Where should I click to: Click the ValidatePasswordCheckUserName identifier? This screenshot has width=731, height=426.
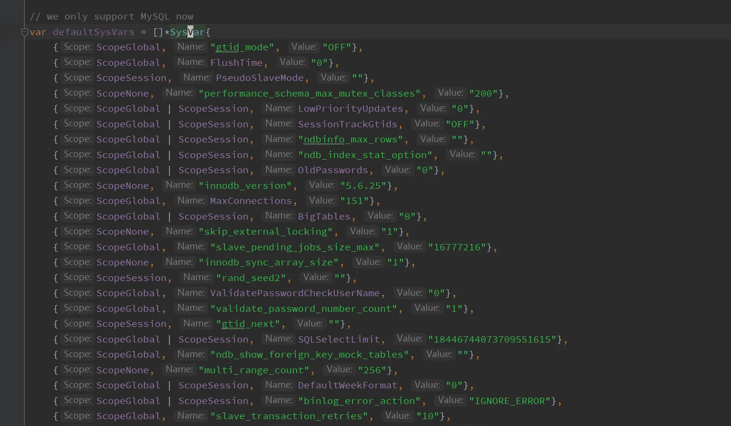click(294, 293)
